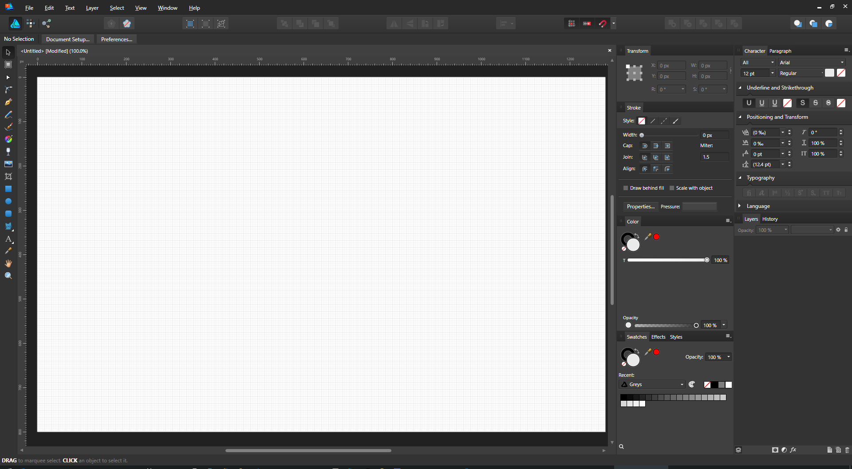This screenshot has width=852, height=469.
Task: Open the All font collection dropdown
Action: pos(758,63)
